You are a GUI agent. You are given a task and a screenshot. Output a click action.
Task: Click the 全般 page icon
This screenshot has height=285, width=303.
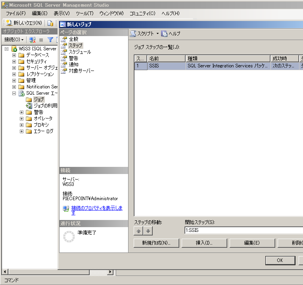(x=64, y=39)
